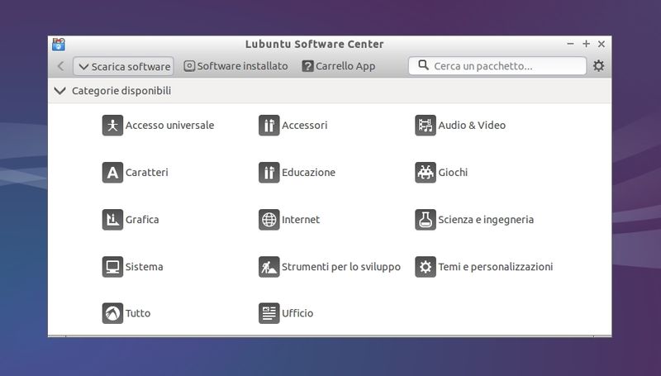Screen dimensions: 661x376
Task: Open the Ufficio document icon
Action: coord(269,313)
